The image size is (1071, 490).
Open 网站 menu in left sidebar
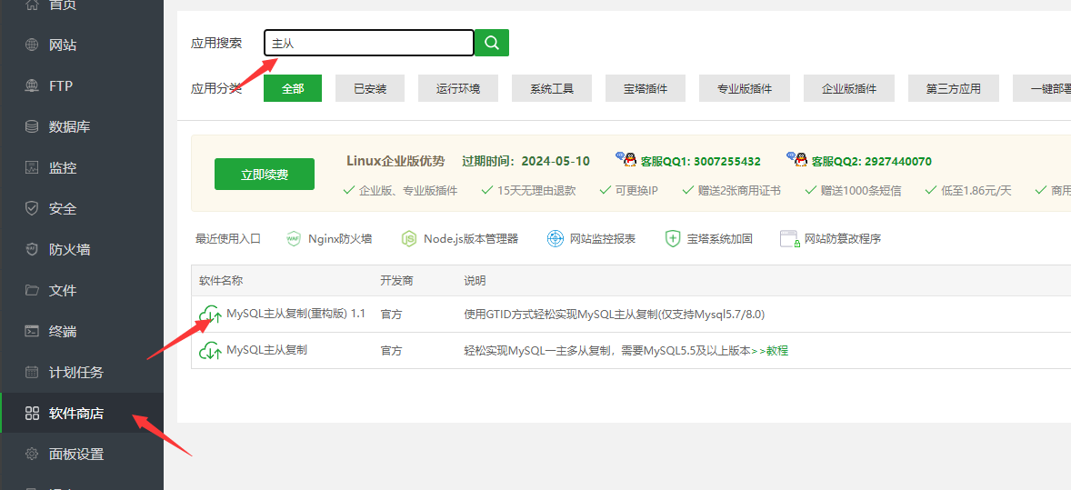click(82, 45)
